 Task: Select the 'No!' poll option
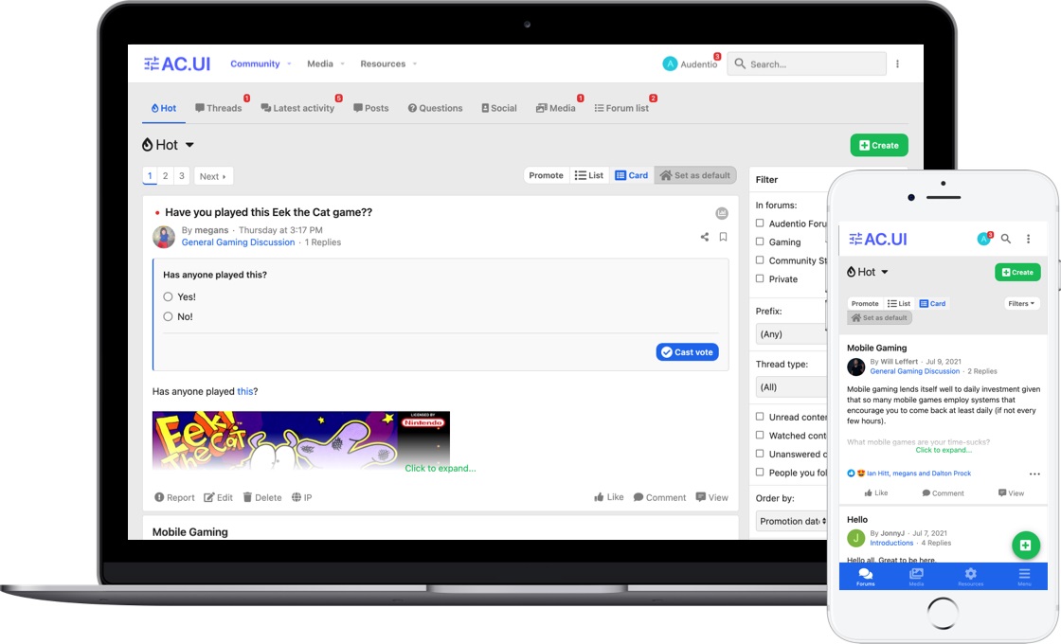[x=169, y=317]
